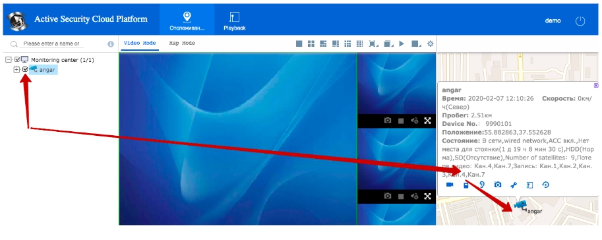
Task: Click the snapshot camera icon in angar popup
Action: 498,185
